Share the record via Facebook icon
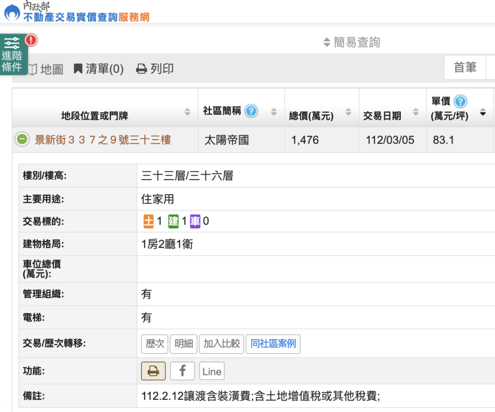The height and width of the screenshot is (412, 495). point(182,371)
